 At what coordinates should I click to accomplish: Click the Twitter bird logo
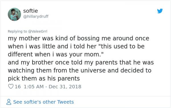(160, 11)
